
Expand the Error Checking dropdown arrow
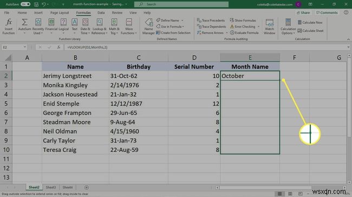pos(258,26)
